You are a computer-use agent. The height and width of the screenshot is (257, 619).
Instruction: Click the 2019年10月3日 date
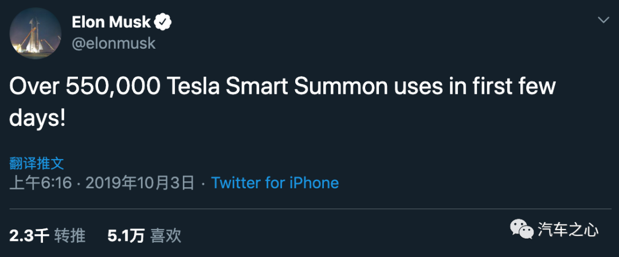coord(140,183)
